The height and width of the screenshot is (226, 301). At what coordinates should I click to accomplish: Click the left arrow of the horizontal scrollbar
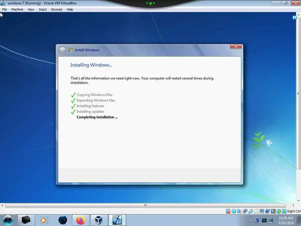pos(2,205)
